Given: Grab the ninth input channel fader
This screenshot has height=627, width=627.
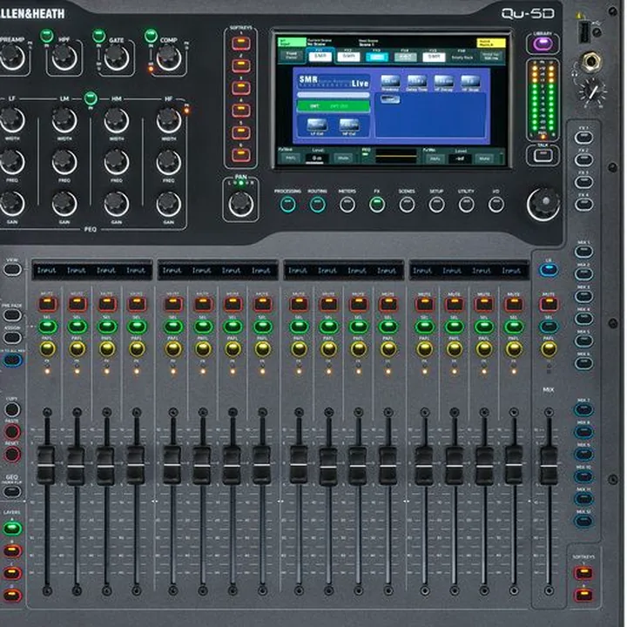Looking at the screenshot, I should 299,465.
